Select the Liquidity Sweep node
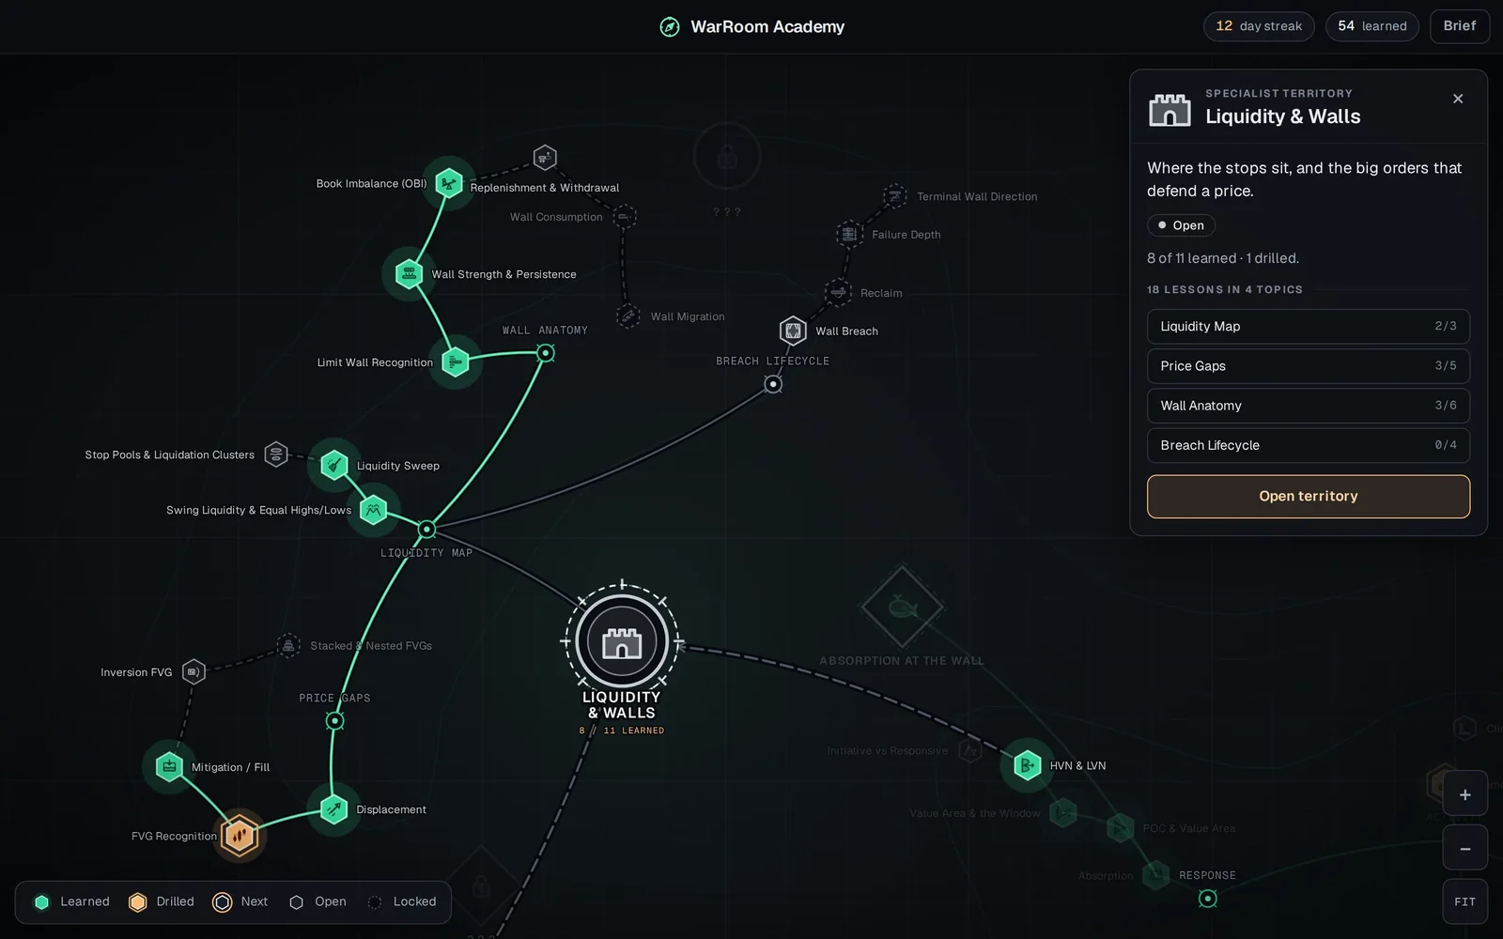The image size is (1503, 939). tap(334, 465)
